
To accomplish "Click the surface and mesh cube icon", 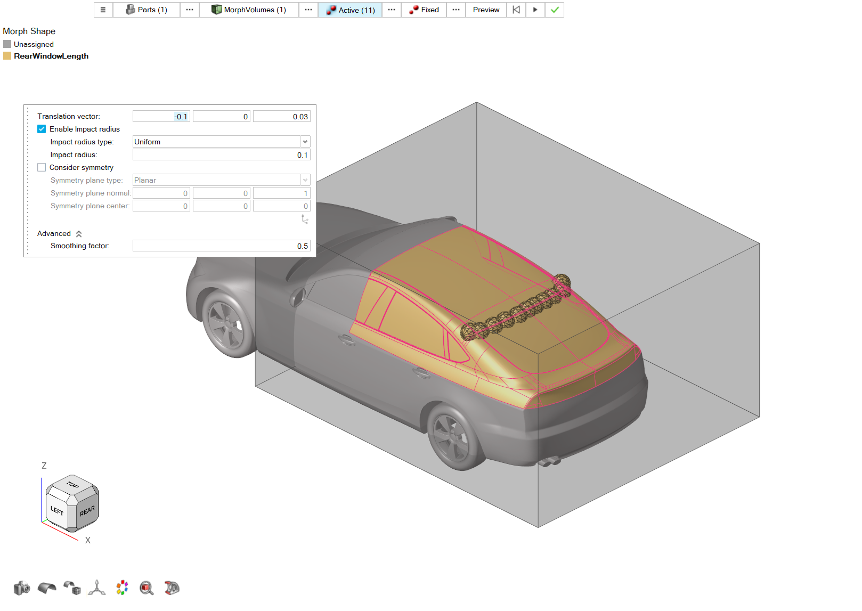I will pyautogui.click(x=72, y=588).
